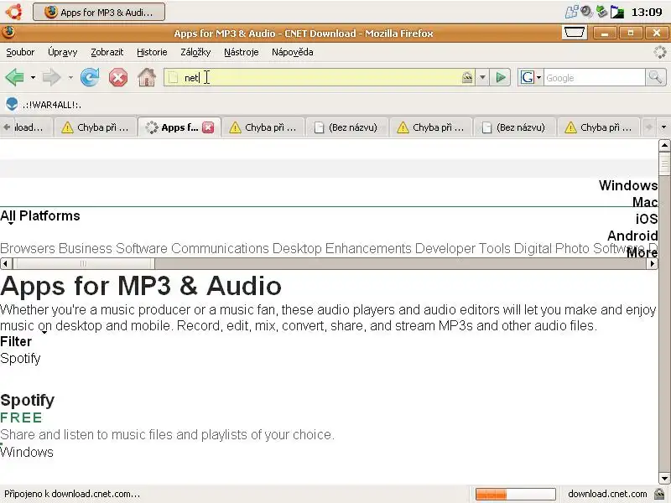Open search engine selector dropdown
The width and height of the screenshot is (671, 503).
(538, 77)
